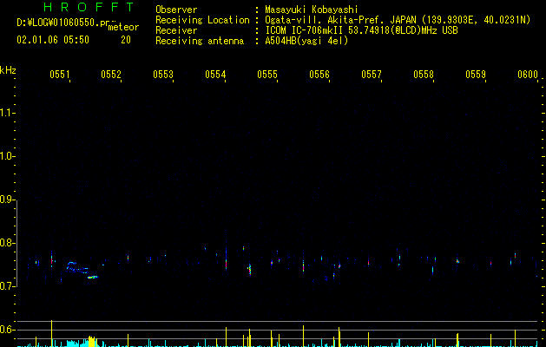Click the tallest yellow spike in the bottom intensity graph
The image size is (546, 347).
pos(51,333)
